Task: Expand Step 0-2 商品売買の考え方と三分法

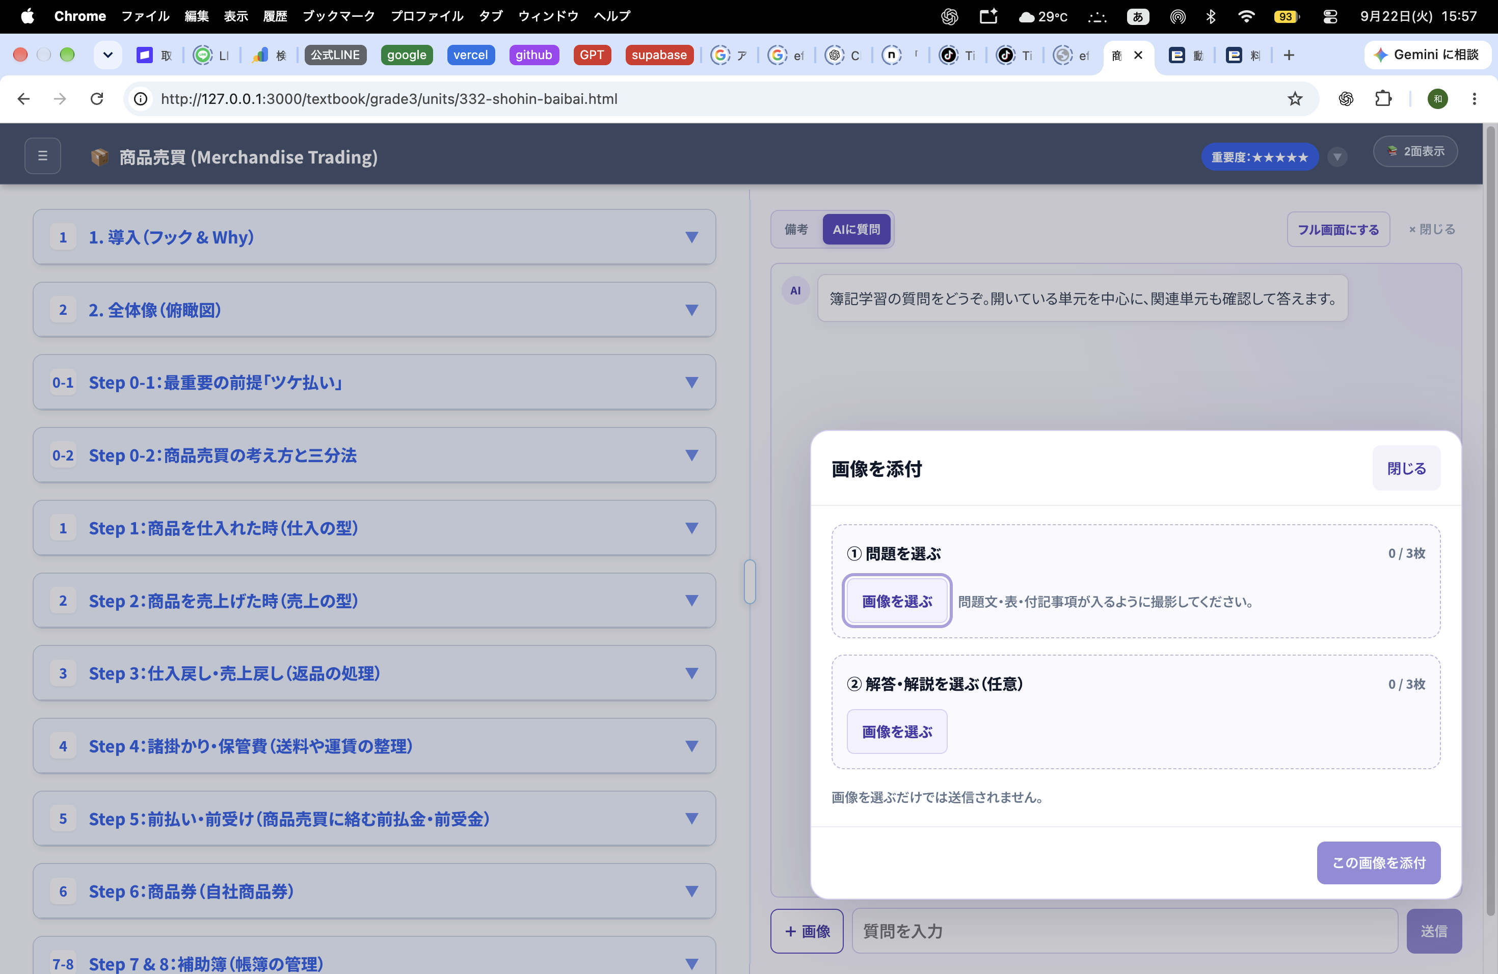Action: pos(374,455)
